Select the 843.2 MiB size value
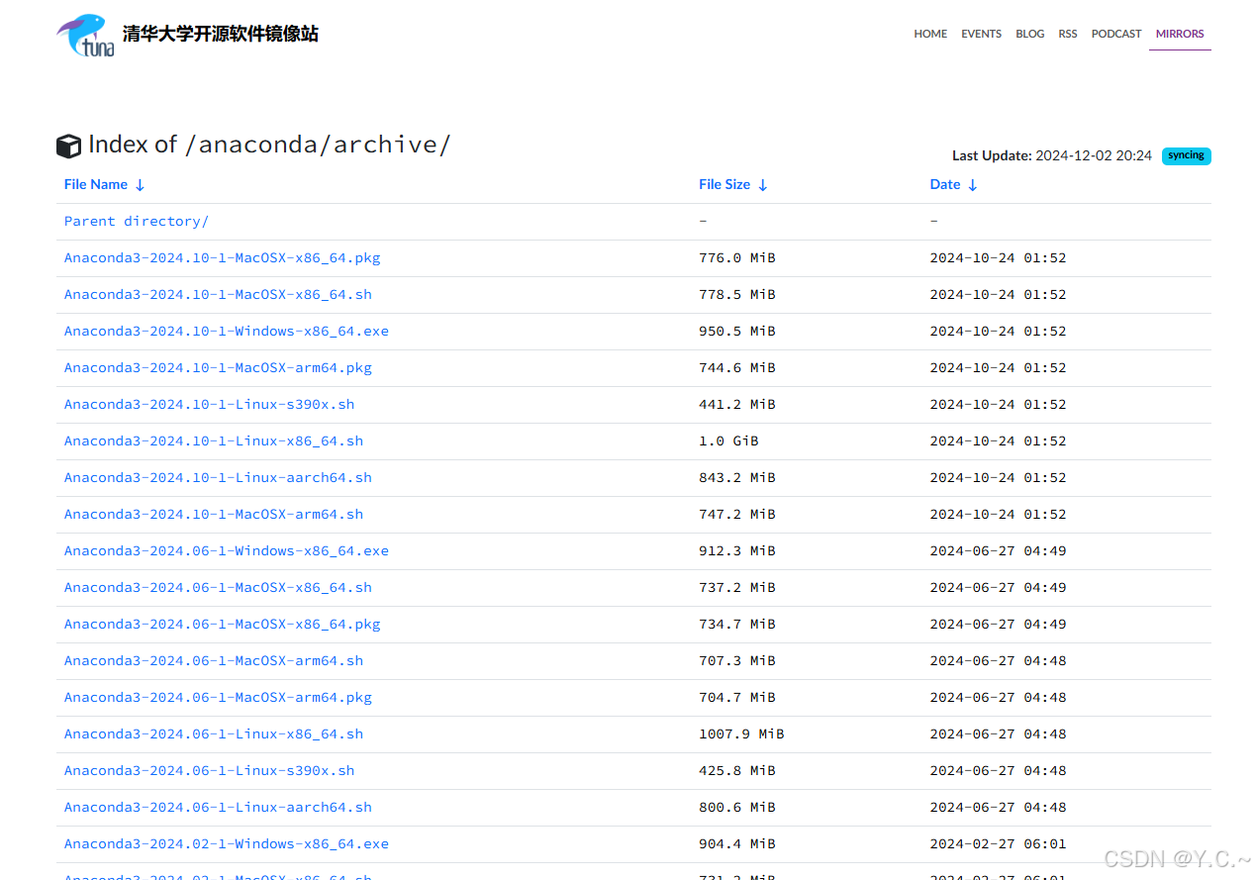The height and width of the screenshot is (880, 1255). pyautogui.click(x=737, y=477)
